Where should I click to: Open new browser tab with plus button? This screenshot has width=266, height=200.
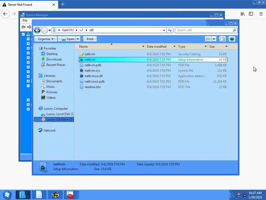click(x=62, y=4)
